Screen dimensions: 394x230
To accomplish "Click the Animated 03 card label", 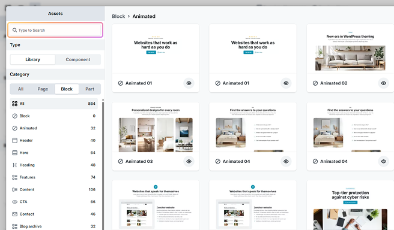I will point(139,161).
